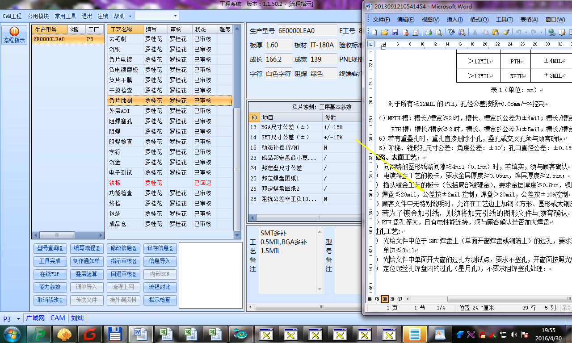Click 叠层验算 button
The width and height of the screenshot is (572, 343).
pyautogui.click(x=87, y=274)
